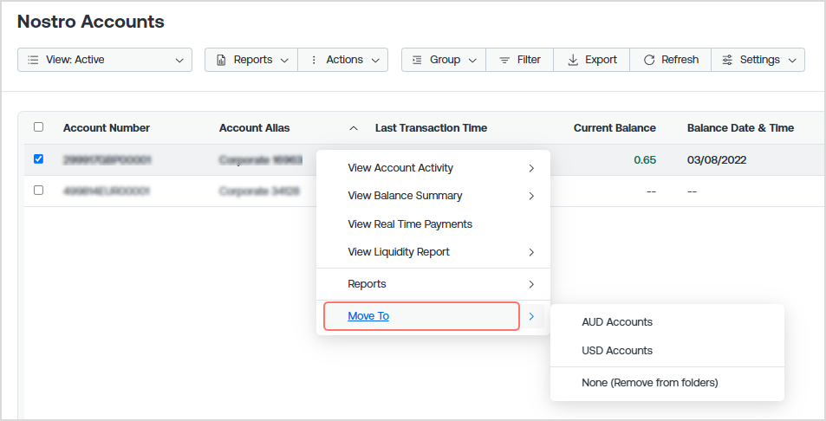Expand the View Liquidity Report submenu arrow
The width and height of the screenshot is (826, 421).
pyautogui.click(x=531, y=253)
